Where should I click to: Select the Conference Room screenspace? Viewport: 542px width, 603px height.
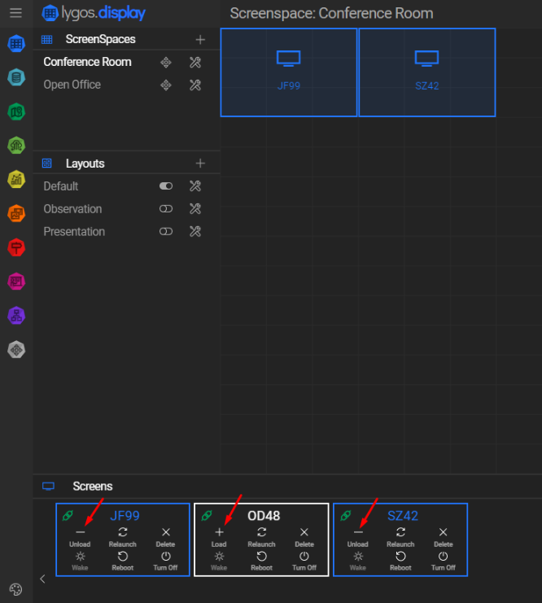87,62
